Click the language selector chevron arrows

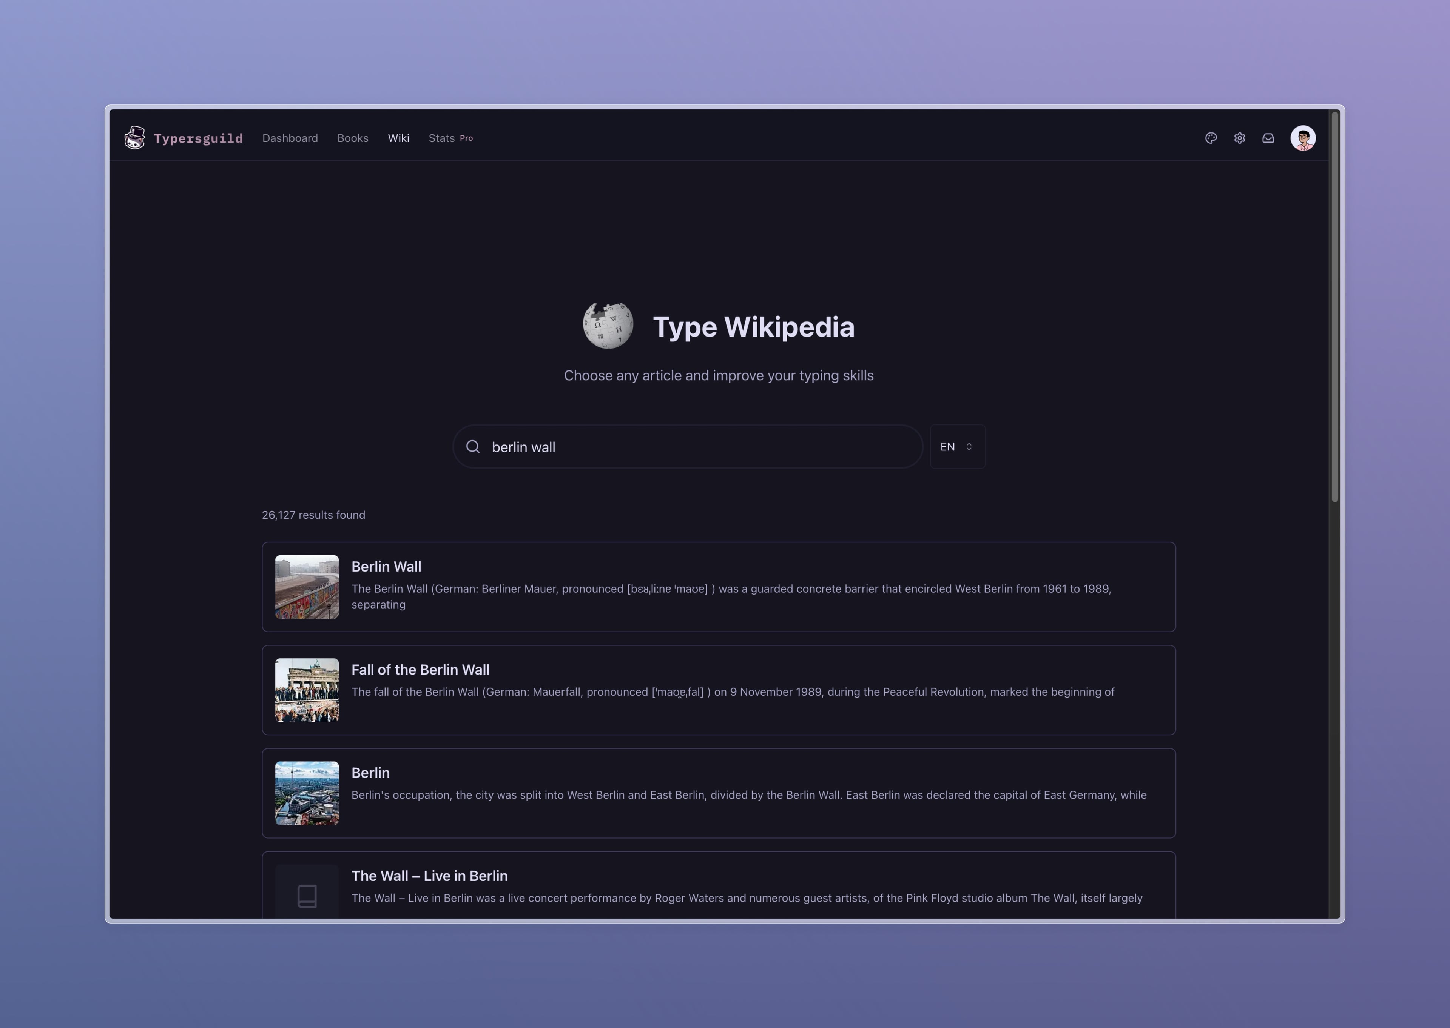[x=969, y=446]
